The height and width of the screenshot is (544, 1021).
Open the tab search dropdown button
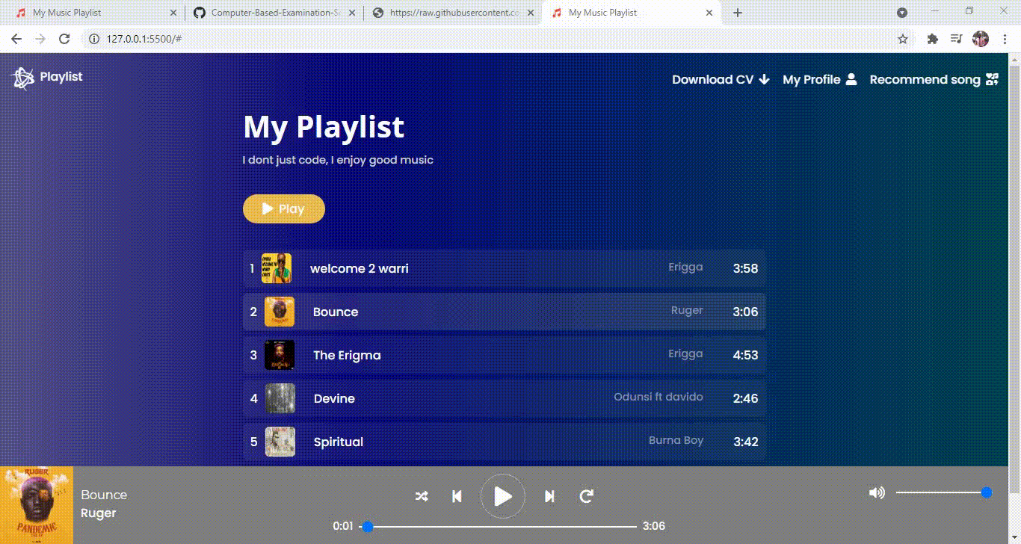[x=902, y=13]
